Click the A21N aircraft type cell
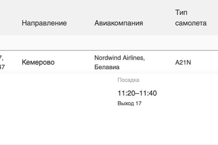 tap(183, 63)
